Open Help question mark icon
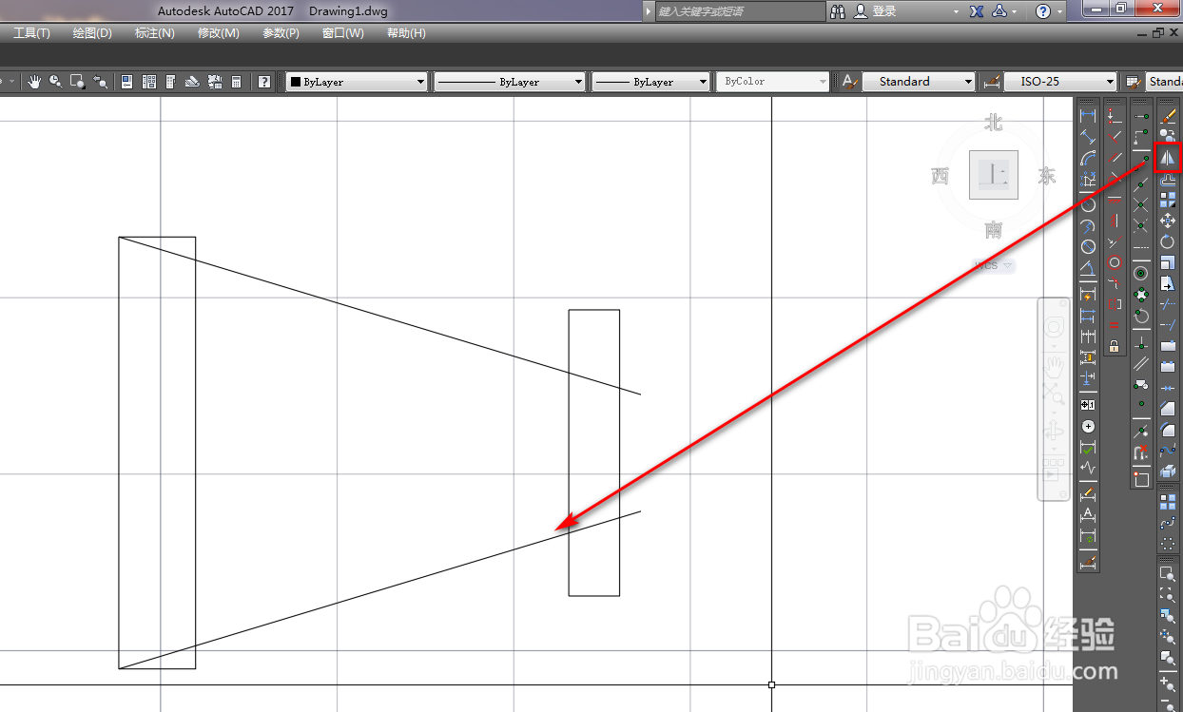 click(264, 82)
